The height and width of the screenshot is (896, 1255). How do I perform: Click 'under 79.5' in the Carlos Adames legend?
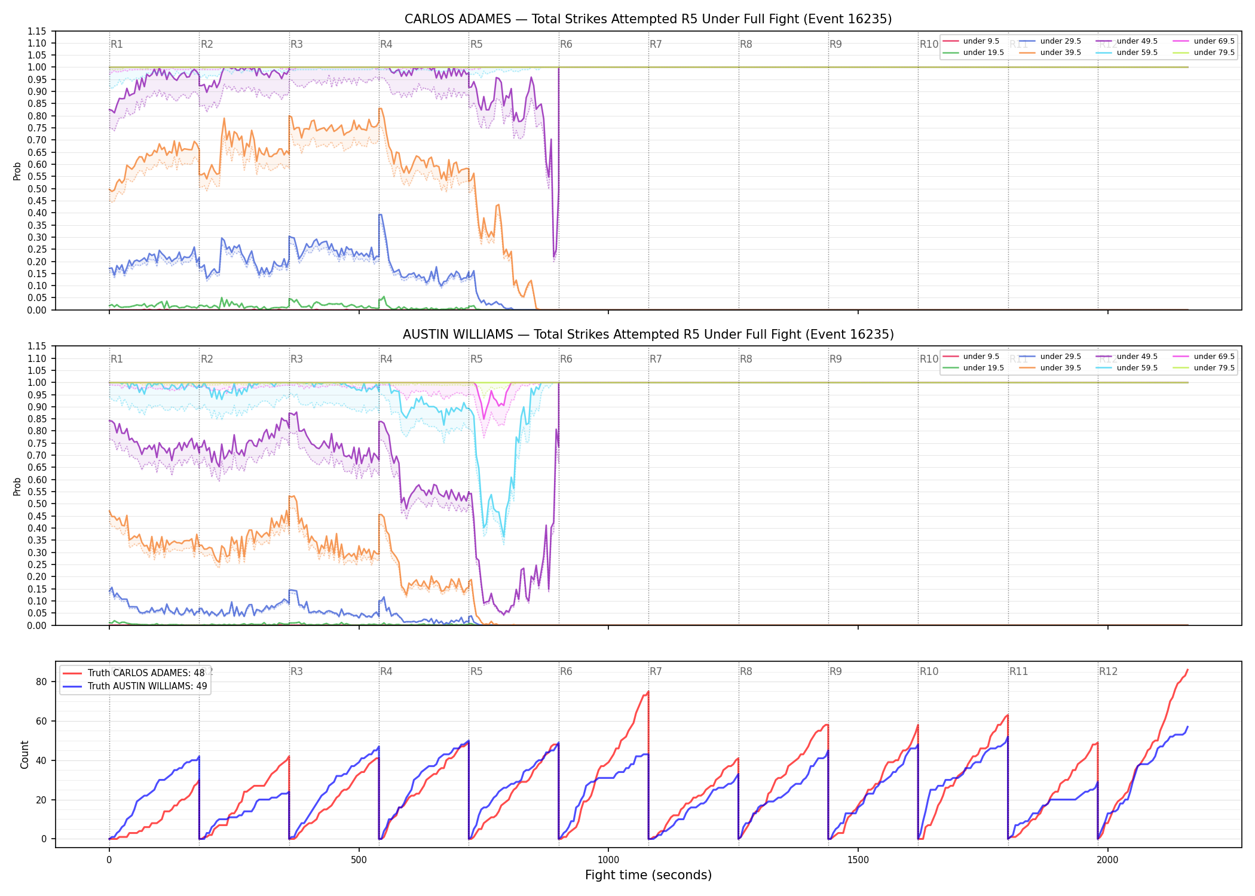[x=1204, y=53]
